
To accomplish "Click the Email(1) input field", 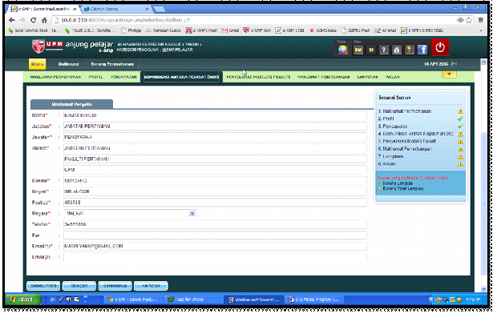I will 215,246.
